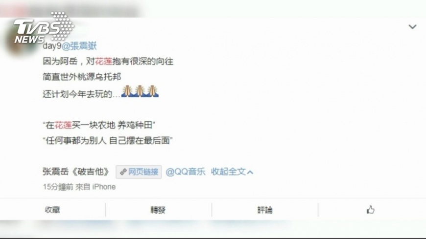Click the 轉發 repost button
This screenshot has width=426, height=239.
(158, 210)
